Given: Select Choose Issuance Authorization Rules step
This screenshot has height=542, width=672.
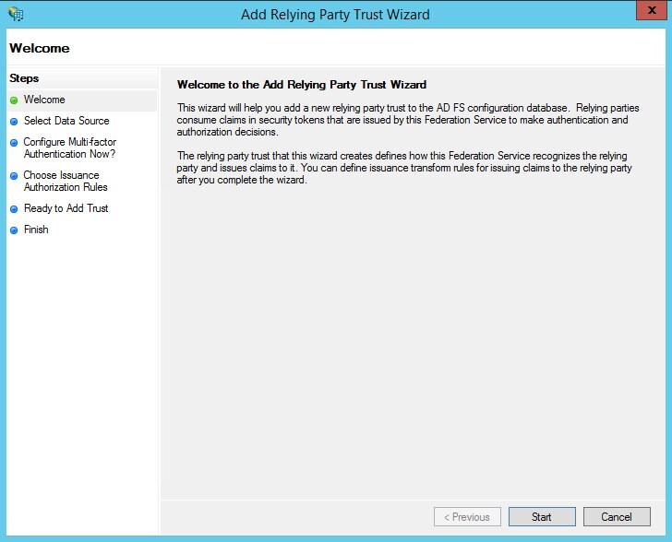Looking at the screenshot, I should tap(66, 181).
